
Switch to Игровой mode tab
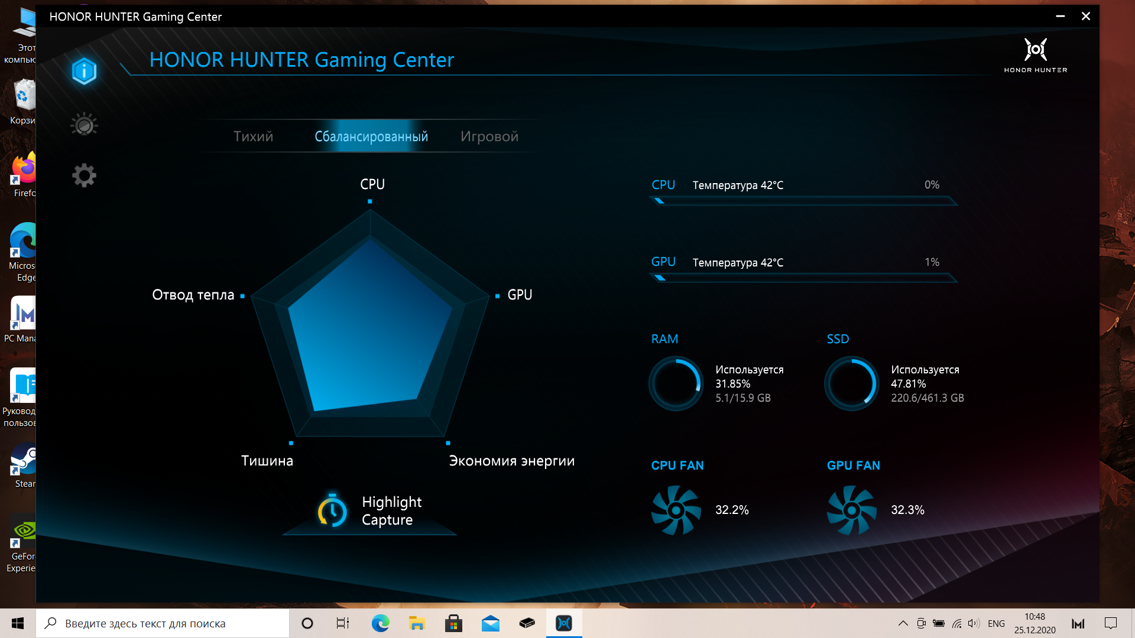489,136
